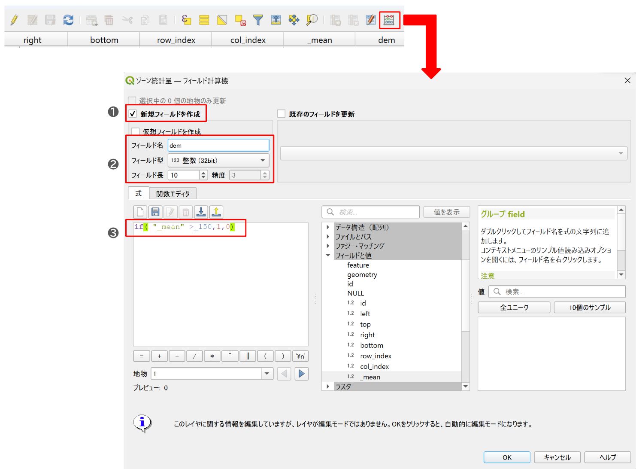
Task: Zoom map to selected rows icon
Action: click(x=312, y=20)
